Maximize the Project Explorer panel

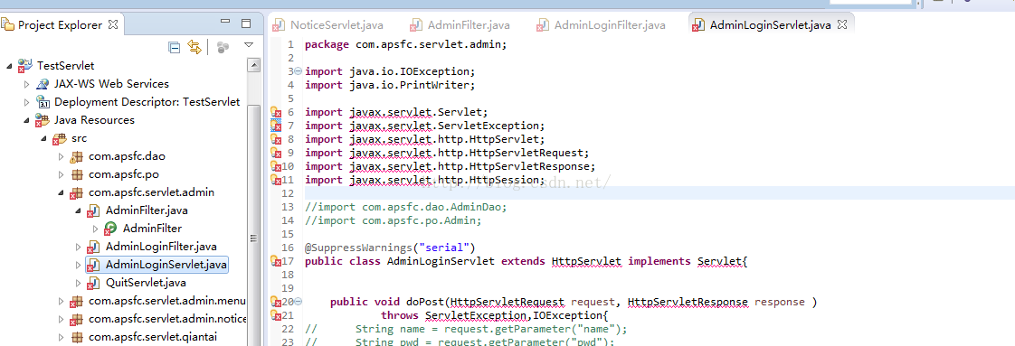[246, 23]
